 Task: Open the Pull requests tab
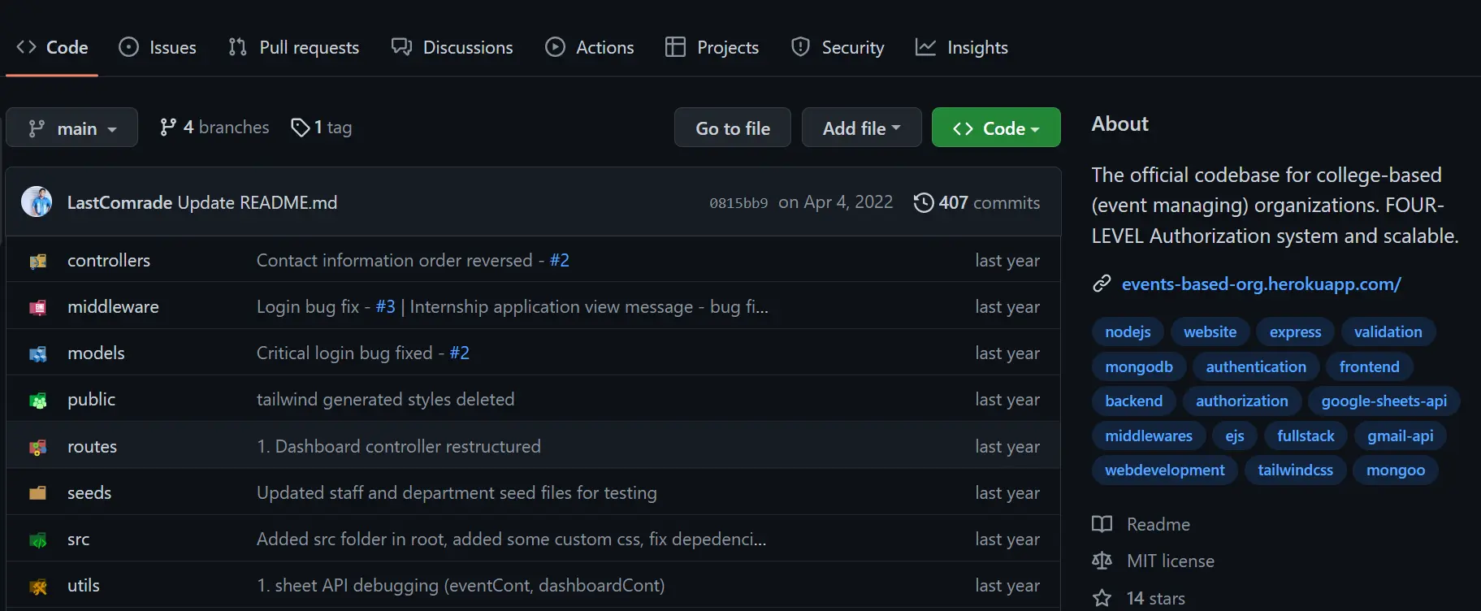[294, 47]
